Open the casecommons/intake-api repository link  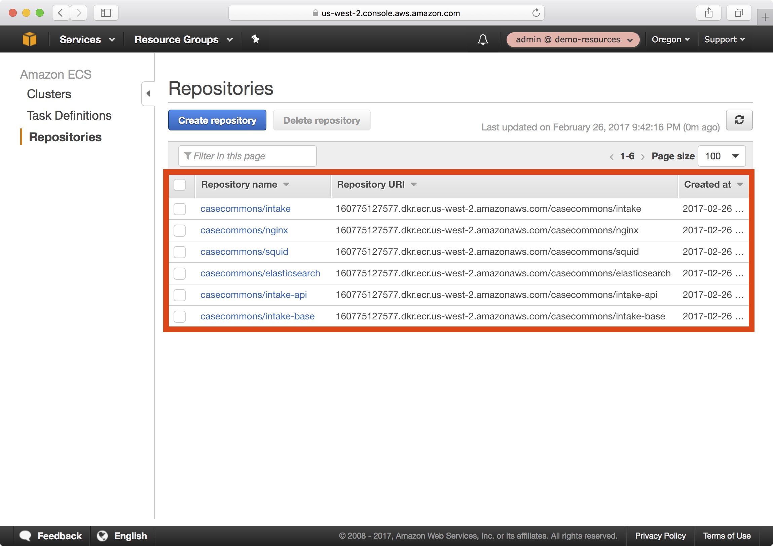pos(254,295)
